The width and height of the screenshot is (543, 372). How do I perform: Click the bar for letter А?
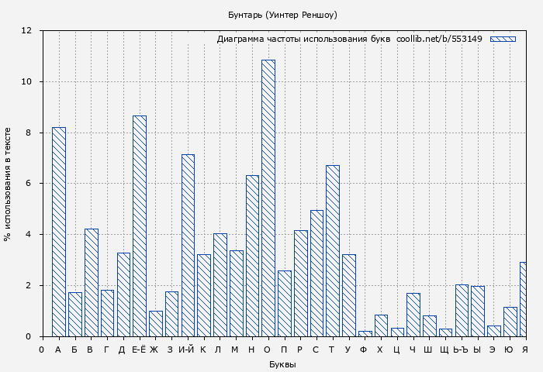[x=58, y=231]
